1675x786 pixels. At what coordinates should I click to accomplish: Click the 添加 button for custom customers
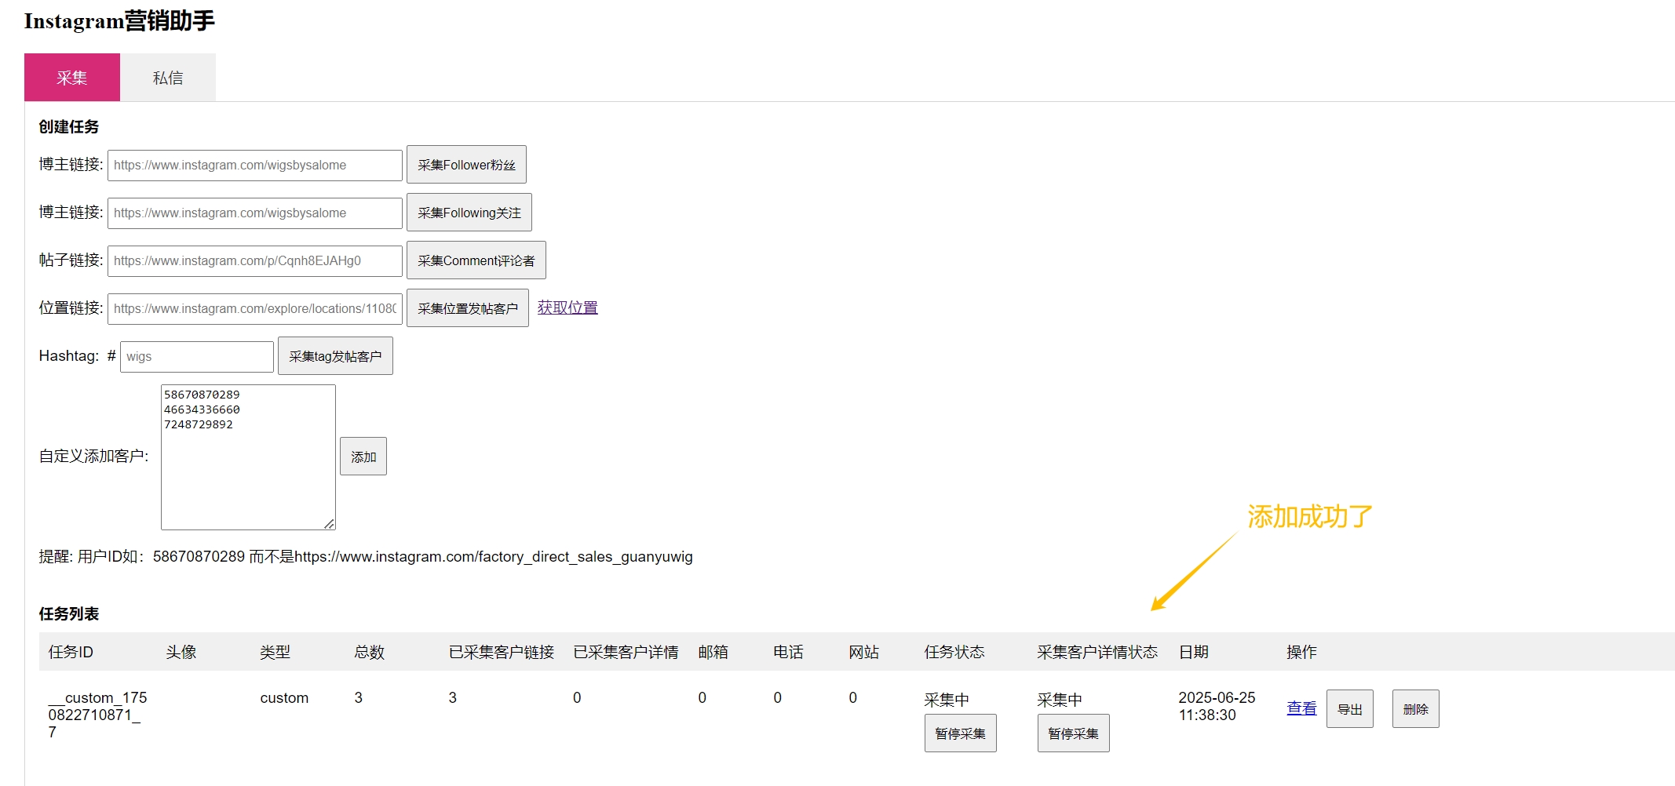click(363, 457)
